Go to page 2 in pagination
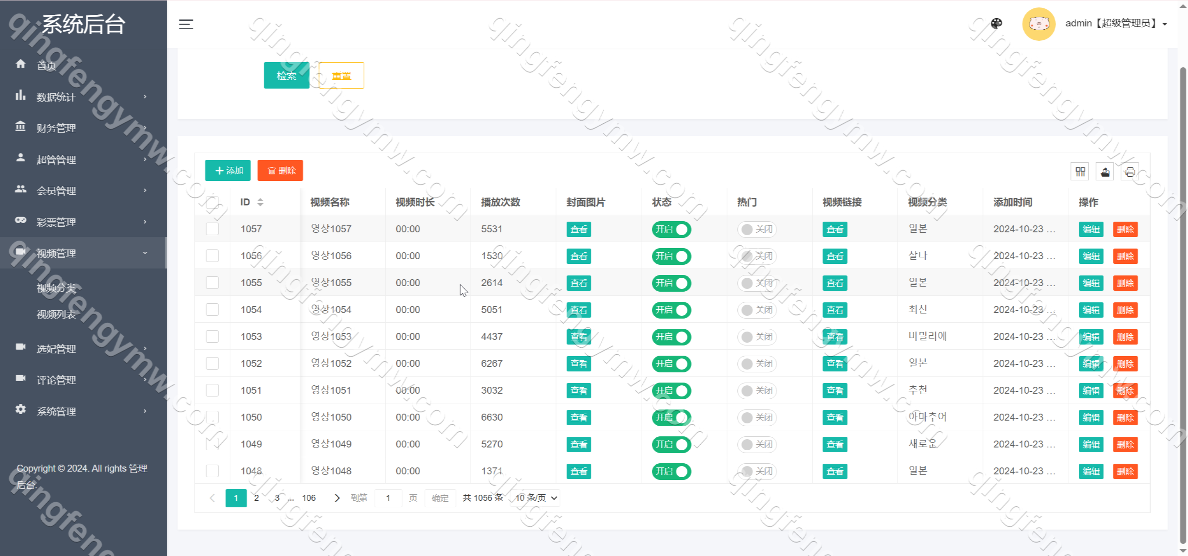This screenshot has width=1188, height=556. [257, 498]
